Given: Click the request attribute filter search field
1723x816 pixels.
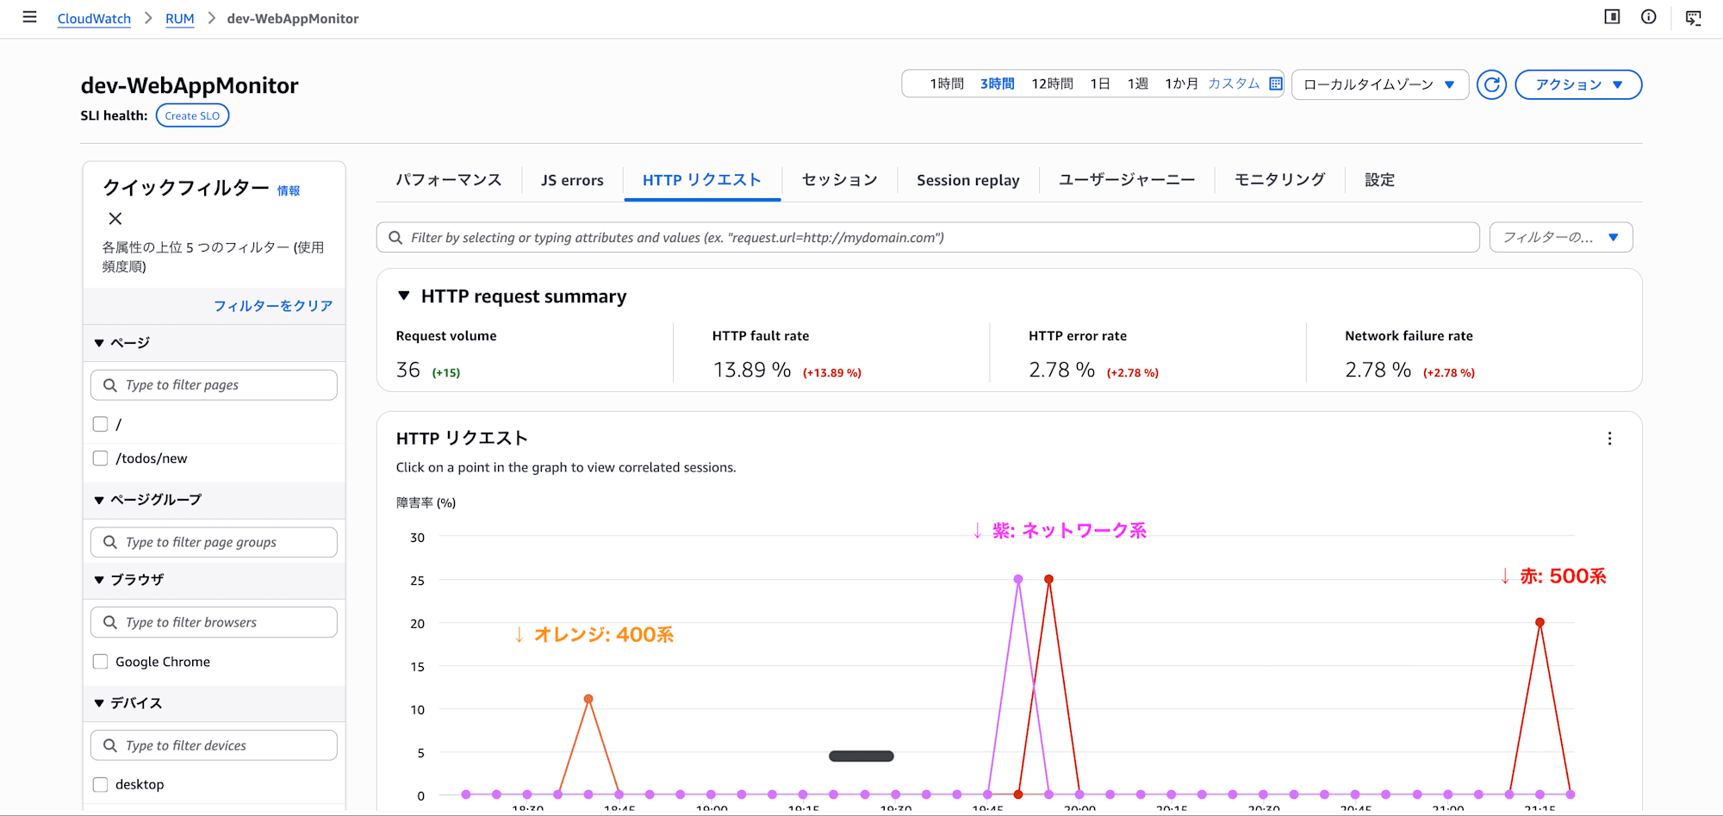Looking at the screenshot, I should (x=928, y=238).
